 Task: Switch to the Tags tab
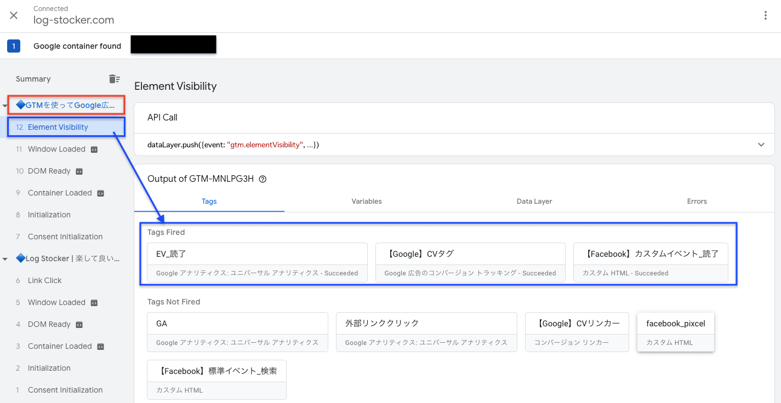[x=209, y=201]
